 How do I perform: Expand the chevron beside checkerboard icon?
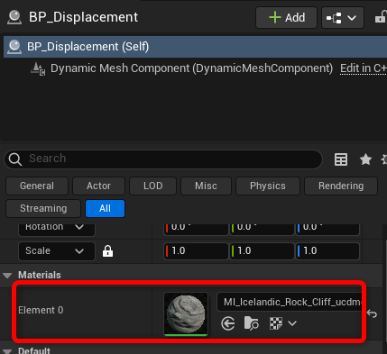point(292,323)
